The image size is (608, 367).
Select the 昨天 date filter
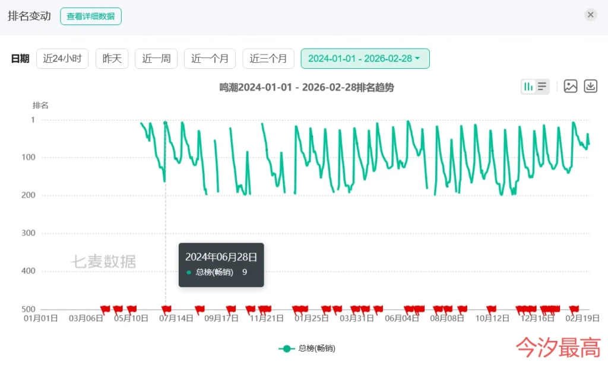112,59
